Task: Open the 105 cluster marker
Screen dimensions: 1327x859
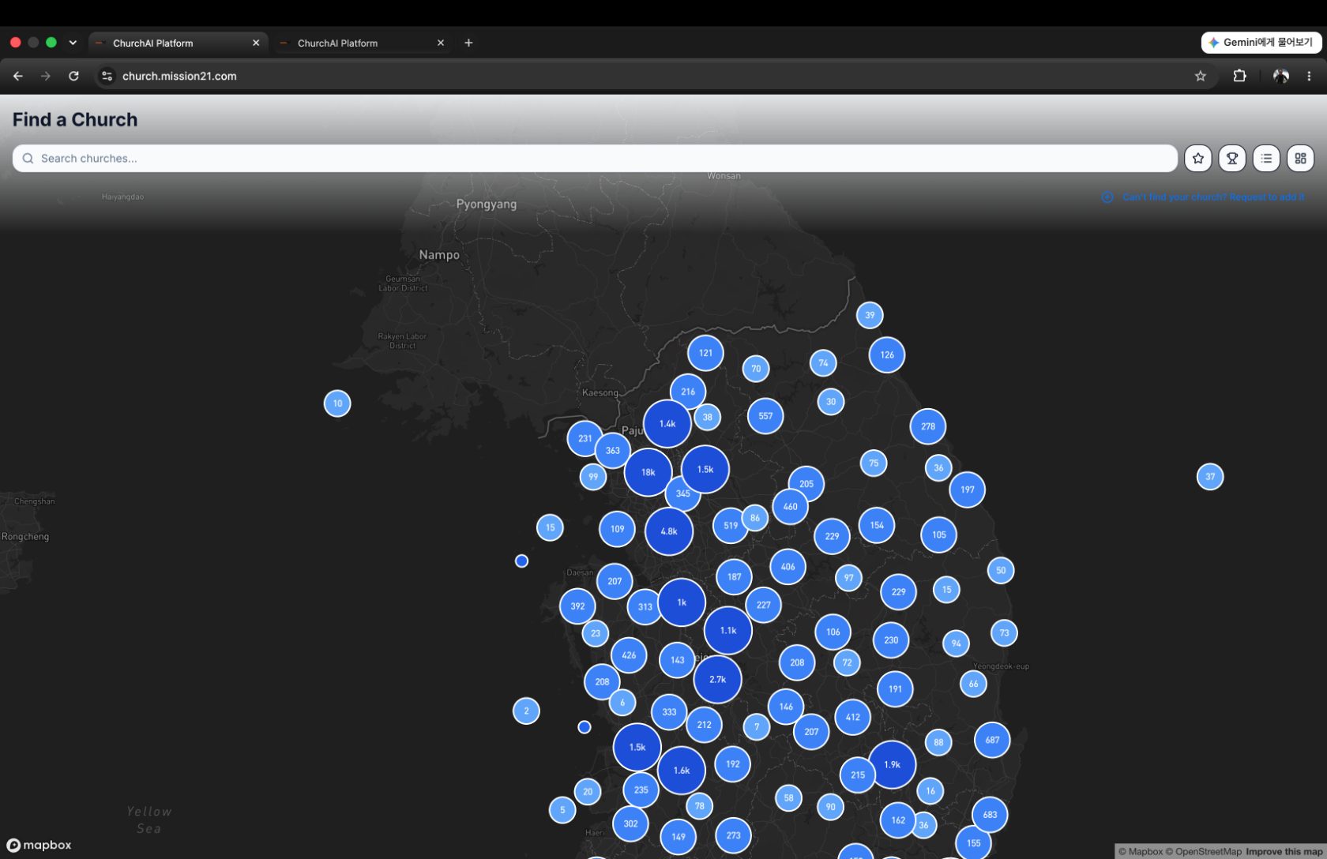Action: click(938, 535)
